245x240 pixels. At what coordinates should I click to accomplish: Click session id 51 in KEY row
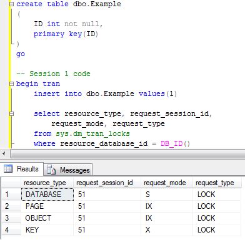pos(107,230)
